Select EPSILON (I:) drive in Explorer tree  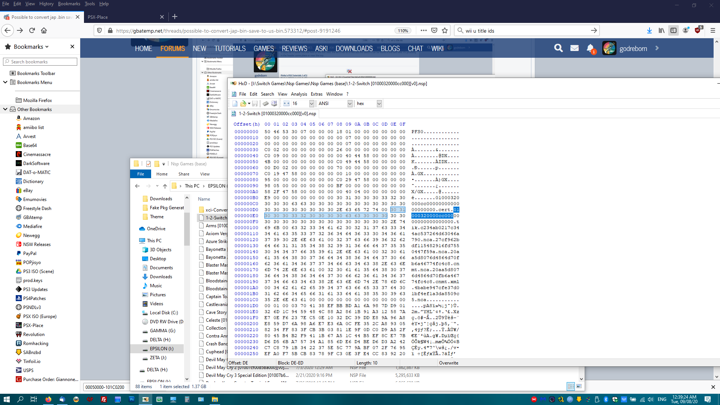coord(162,348)
